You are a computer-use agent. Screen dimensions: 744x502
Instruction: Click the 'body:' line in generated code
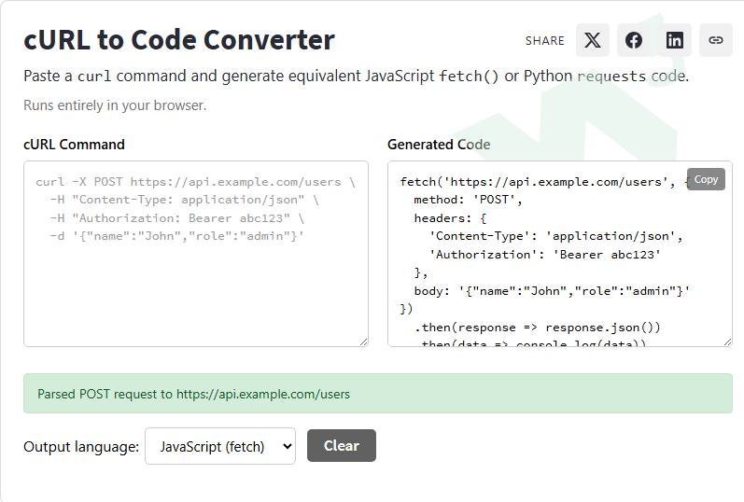click(552, 291)
